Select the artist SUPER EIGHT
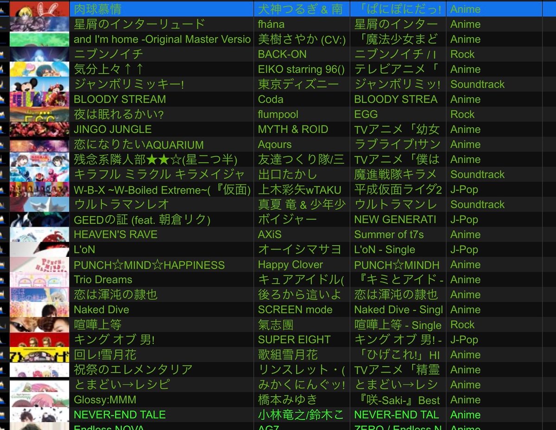556x430 pixels. (x=294, y=340)
